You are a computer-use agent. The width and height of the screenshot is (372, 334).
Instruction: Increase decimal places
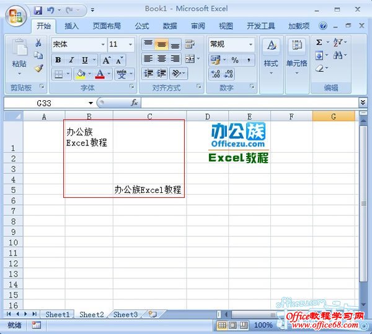pyautogui.click(x=216, y=74)
